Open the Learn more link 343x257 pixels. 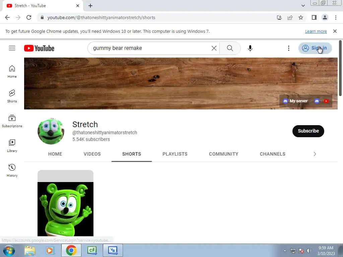click(x=316, y=31)
